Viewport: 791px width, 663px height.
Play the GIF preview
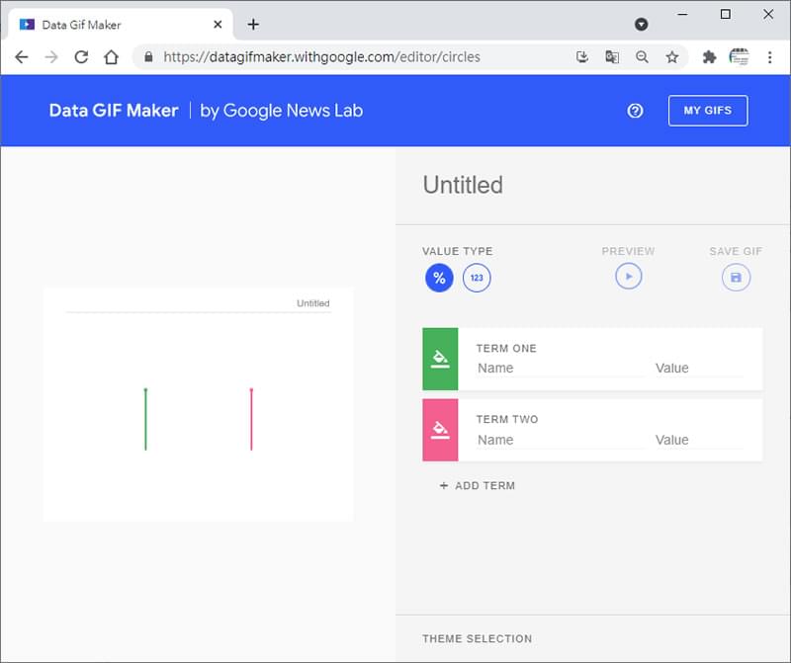point(629,277)
